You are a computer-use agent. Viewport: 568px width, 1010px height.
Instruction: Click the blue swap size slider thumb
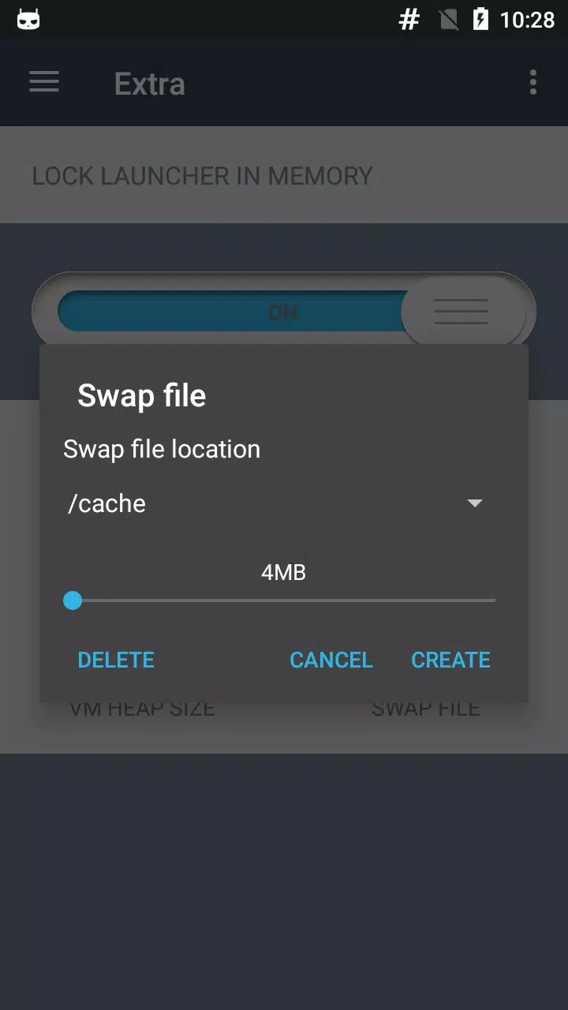[73, 600]
